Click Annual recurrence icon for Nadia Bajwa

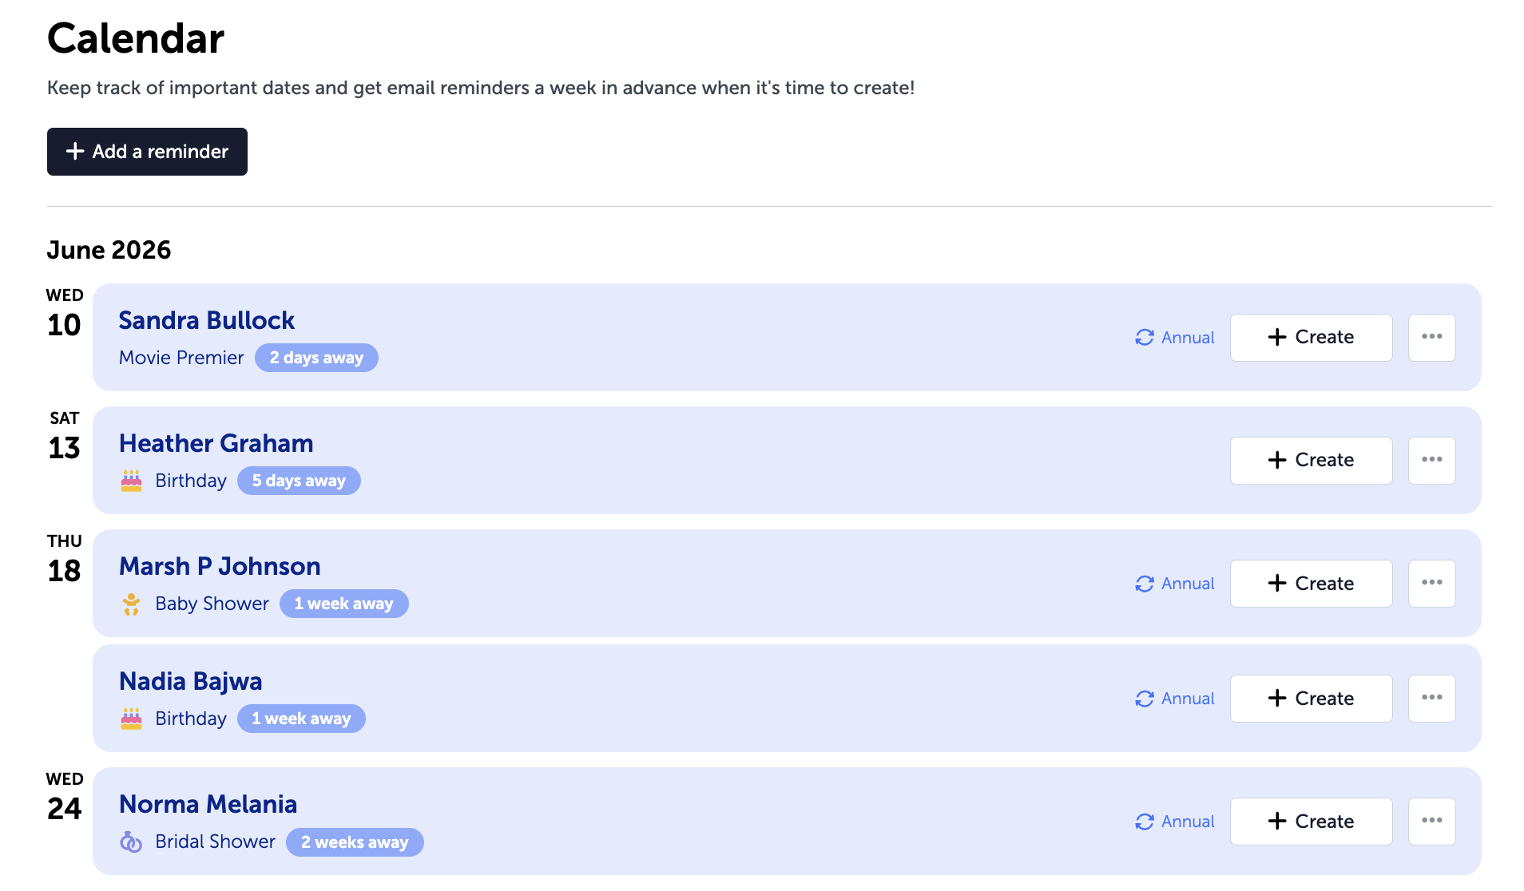coord(1145,699)
